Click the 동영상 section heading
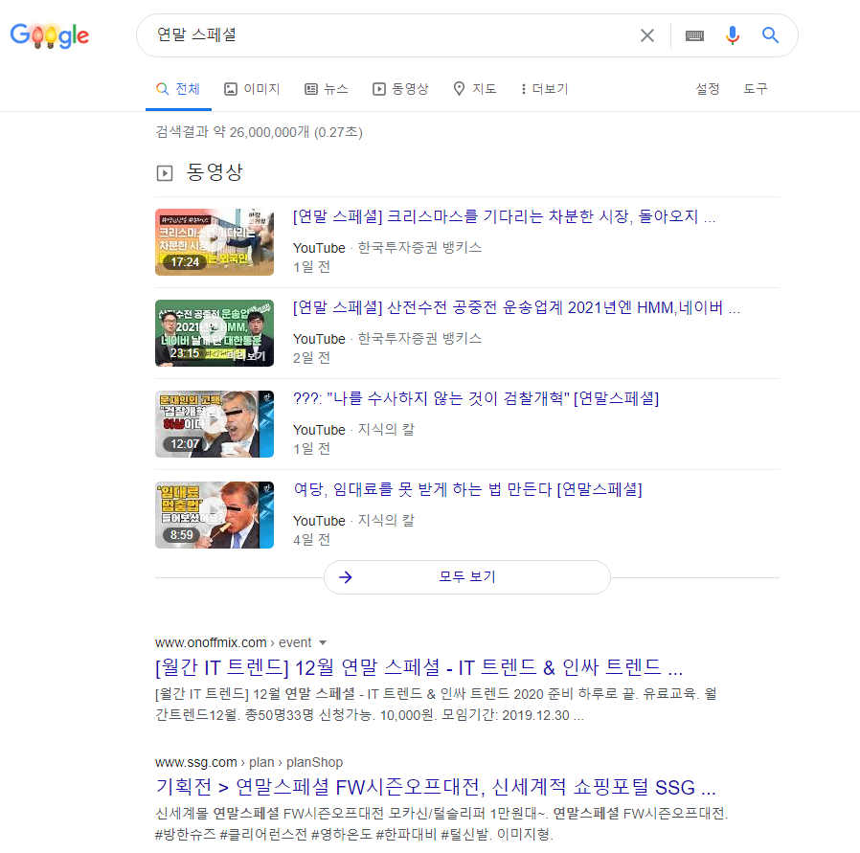Viewport: 860px width, 853px height. click(x=215, y=172)
